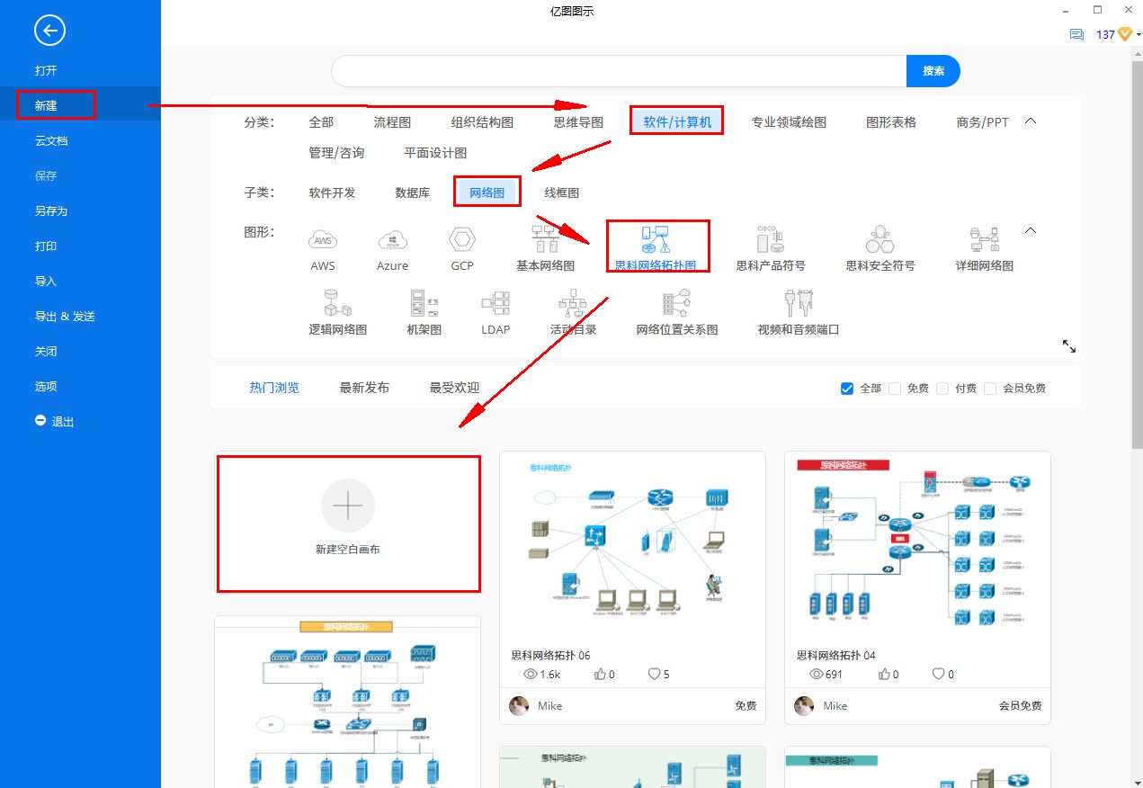Click Mike's avatar on 思科网络拓扑 06 card
Screen dimensions: 1143x788
click(x=520, y=706)
